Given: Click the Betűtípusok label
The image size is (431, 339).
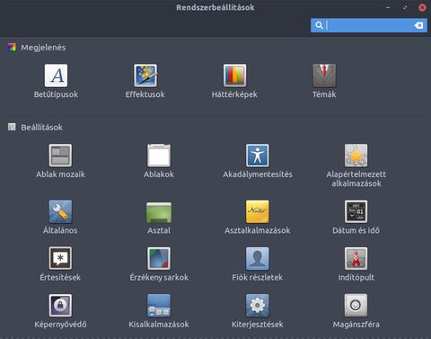Looking at the screenshot, I should point(56,94).
